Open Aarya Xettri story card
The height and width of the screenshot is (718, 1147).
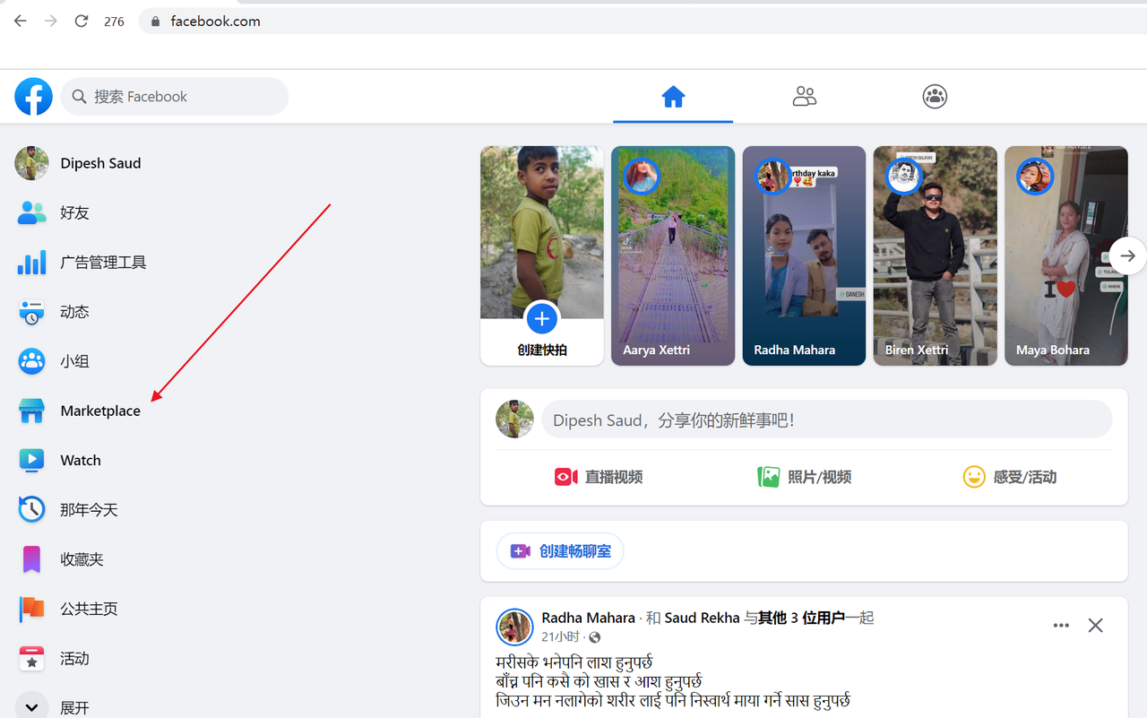673,255
